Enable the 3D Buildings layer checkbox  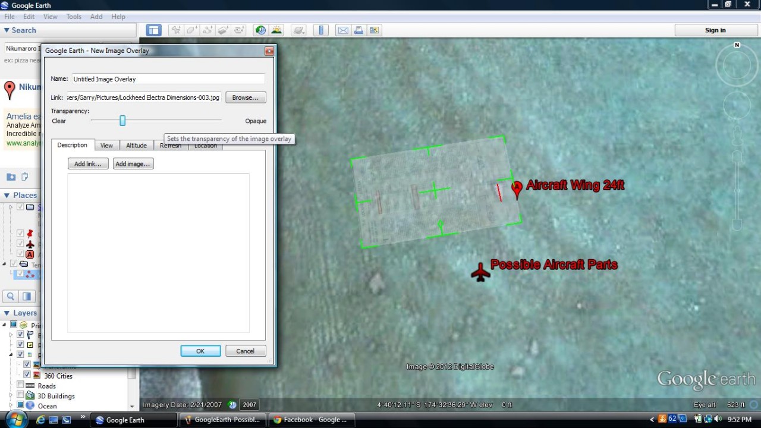point(20,395)
